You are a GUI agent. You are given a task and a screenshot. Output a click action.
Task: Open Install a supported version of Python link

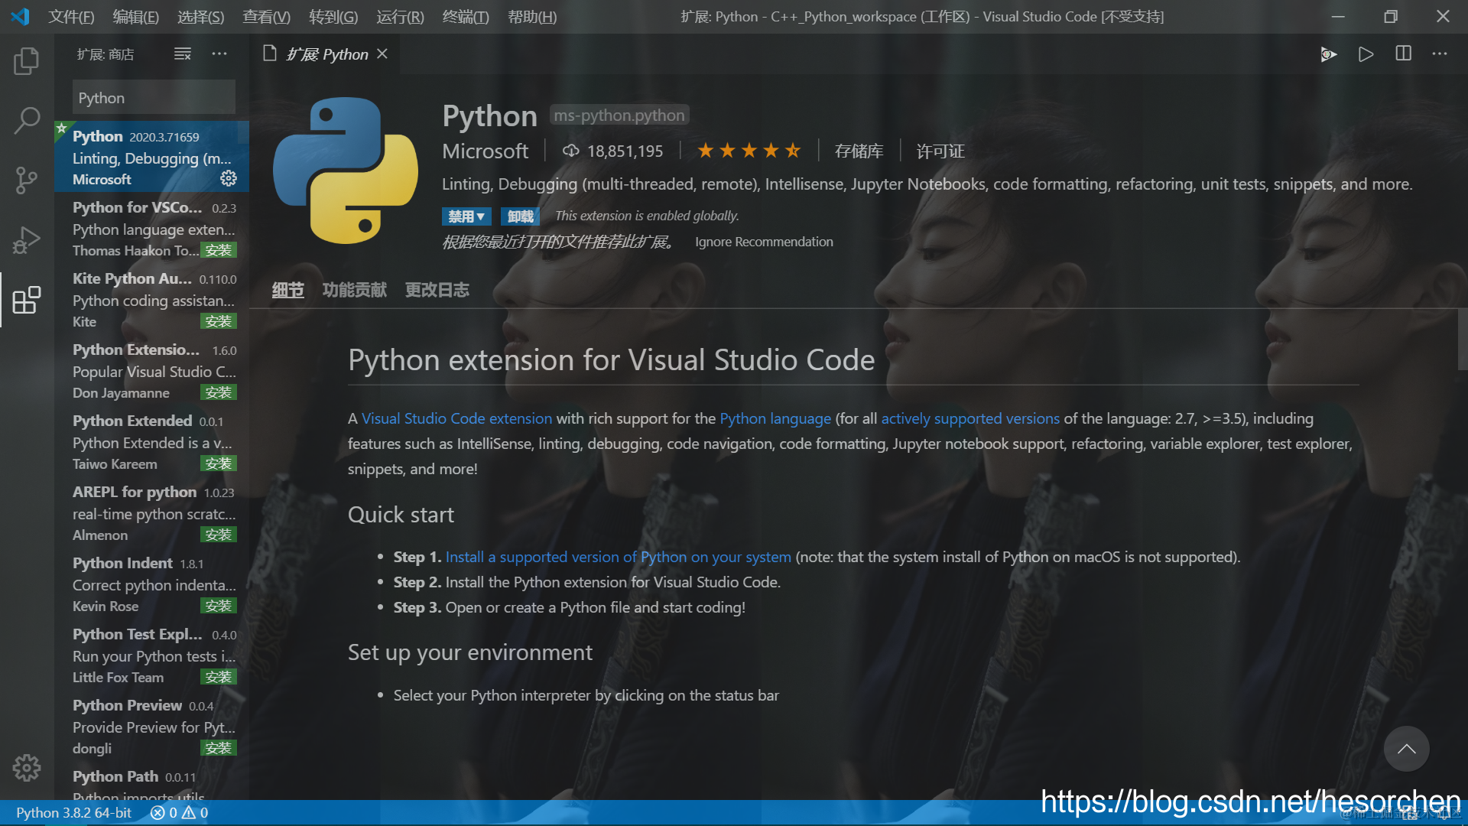pyautogui.click(x=618, y=557)
